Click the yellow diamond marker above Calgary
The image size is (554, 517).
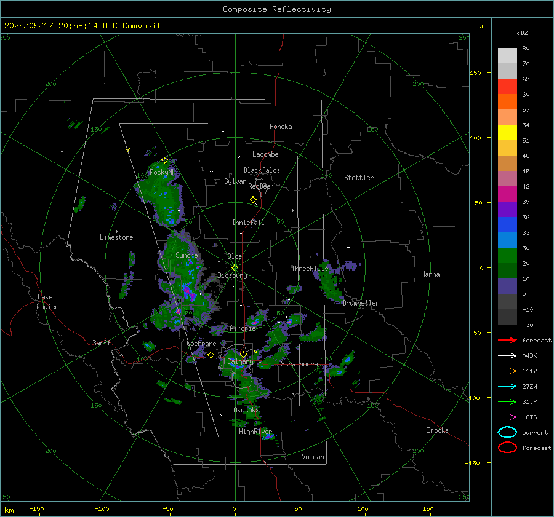[243, 354]
